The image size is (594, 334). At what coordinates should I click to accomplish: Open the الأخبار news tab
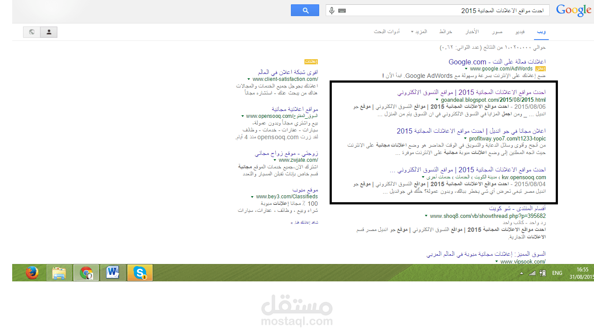coord(472,32)
